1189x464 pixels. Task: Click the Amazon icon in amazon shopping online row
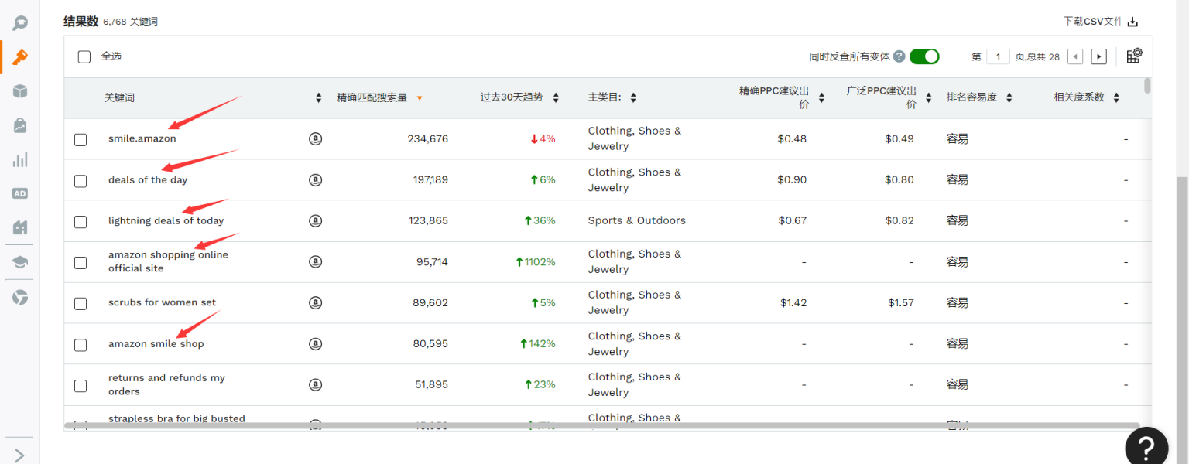point(315,261)
